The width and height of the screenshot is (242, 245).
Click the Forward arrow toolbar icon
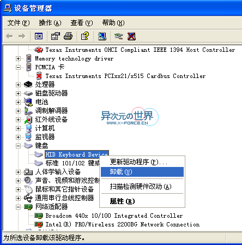coord(22,36)
